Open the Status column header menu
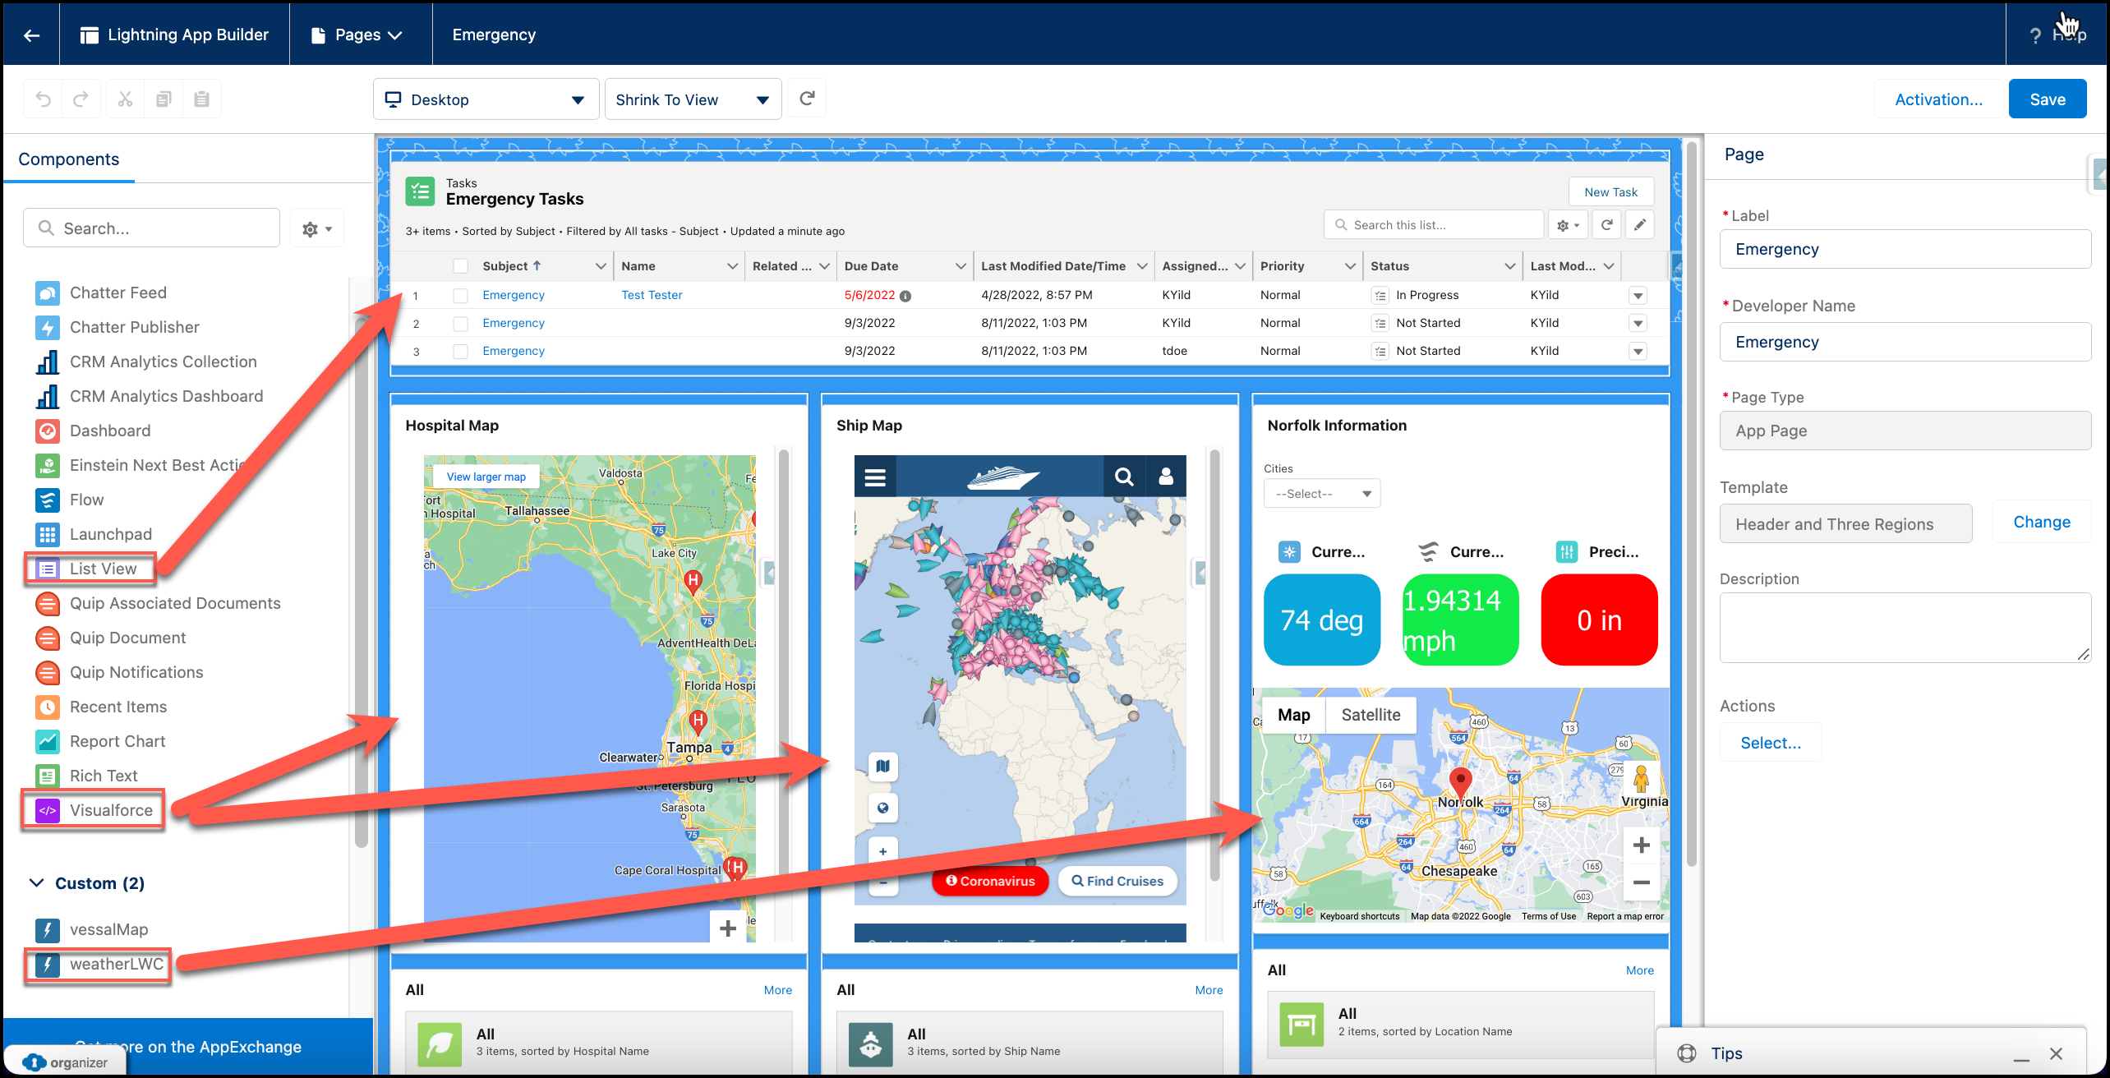 click(1509, 266)
